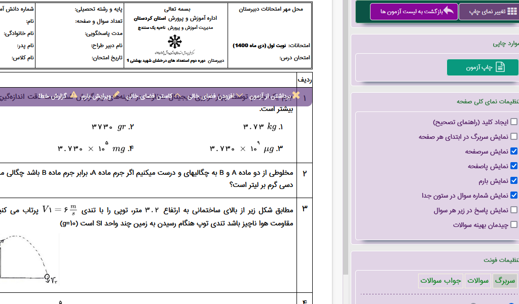Switch to the سربرگ font tab
The height and width of the screenshot is (304, 519).
point(505,281)
